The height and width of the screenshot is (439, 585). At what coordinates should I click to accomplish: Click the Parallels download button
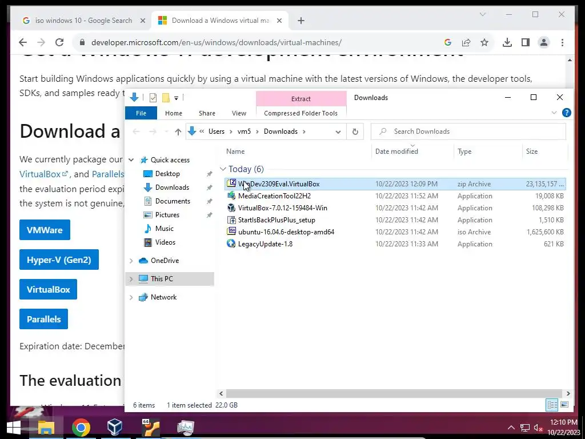pyautogui.click(x=43, y=319)
